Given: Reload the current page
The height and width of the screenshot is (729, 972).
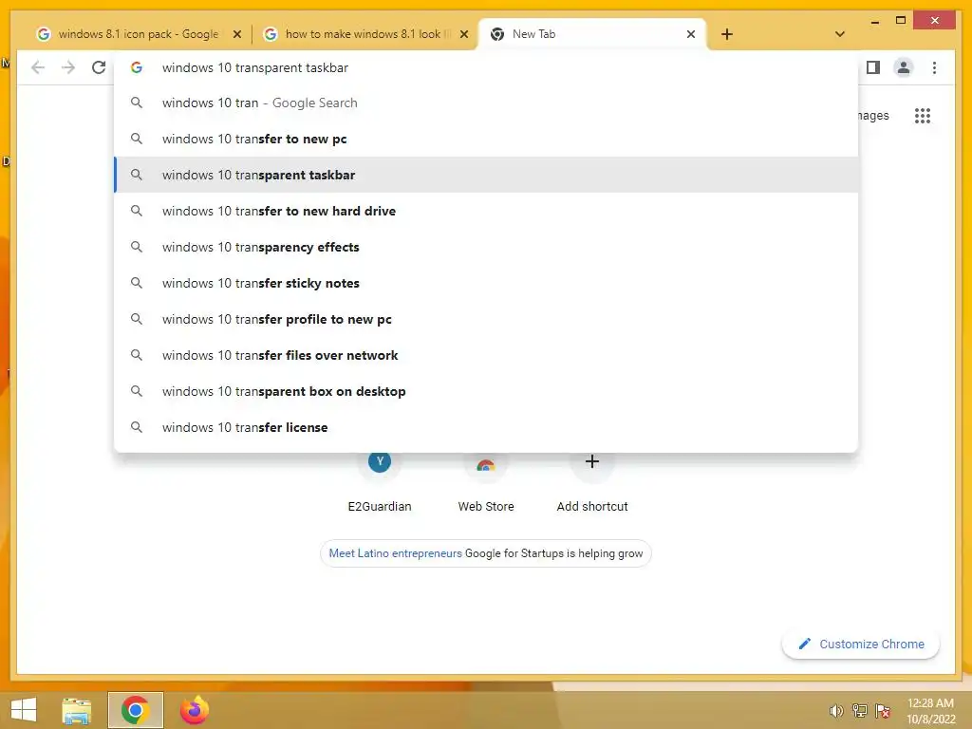Looking at the screenshot, I should coord(99,67).
